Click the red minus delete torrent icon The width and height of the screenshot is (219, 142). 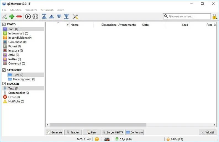coord(19,17)
